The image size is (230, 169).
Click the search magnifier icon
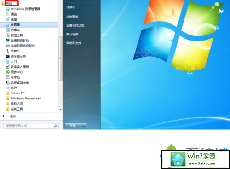point(55,126)
